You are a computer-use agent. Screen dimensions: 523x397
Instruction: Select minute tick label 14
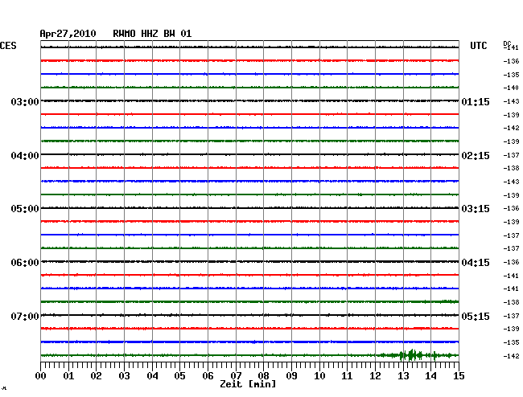tap(431, 376)
